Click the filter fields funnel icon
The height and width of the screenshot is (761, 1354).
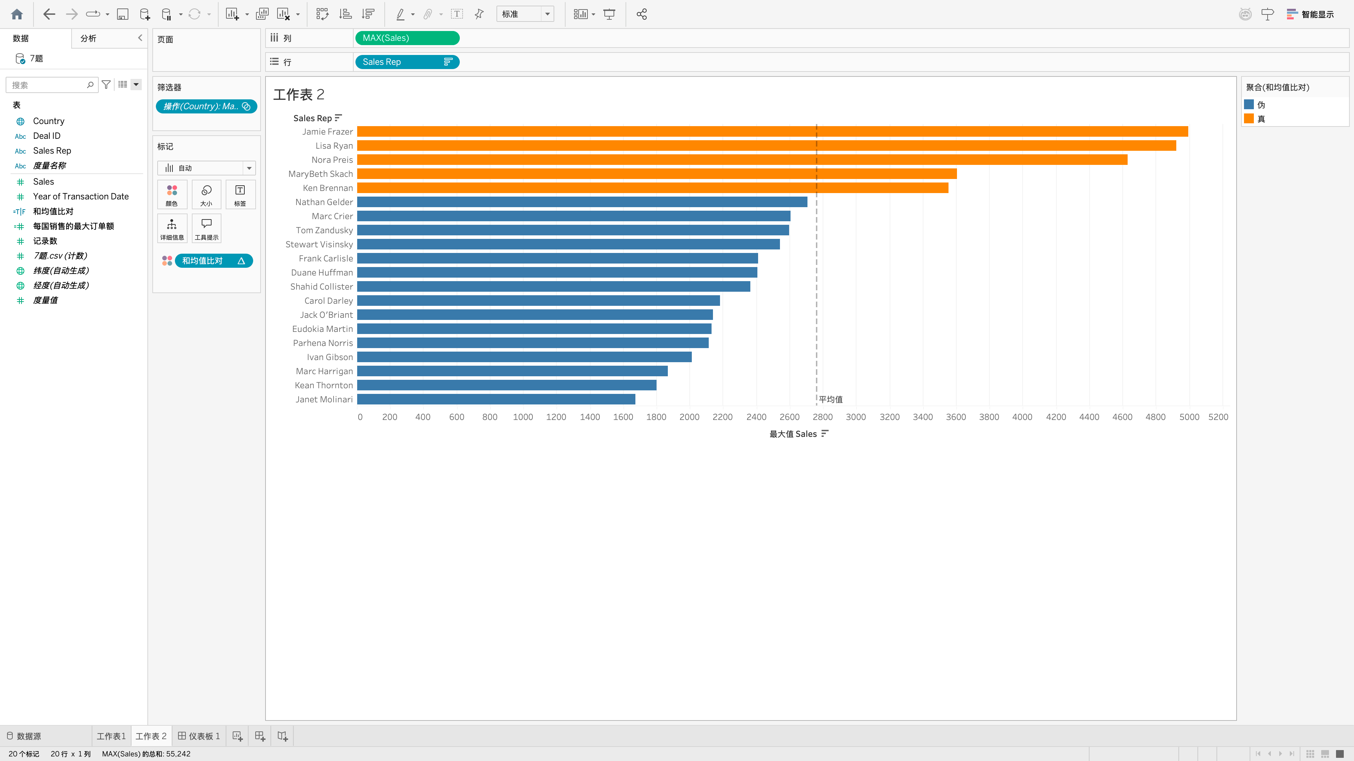(x=106, y=85)
